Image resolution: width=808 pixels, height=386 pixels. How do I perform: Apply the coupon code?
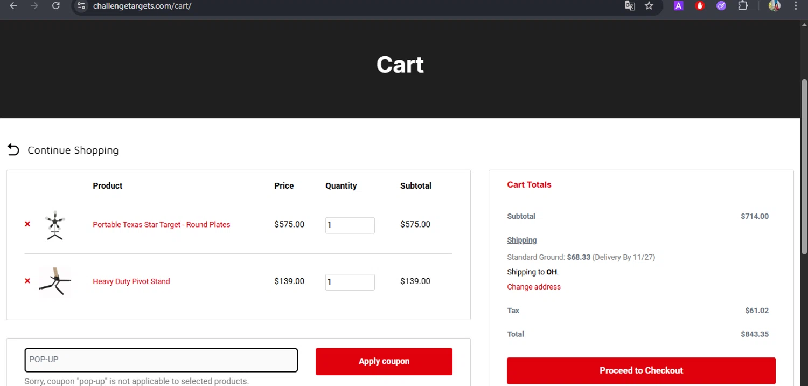point(384,361)
